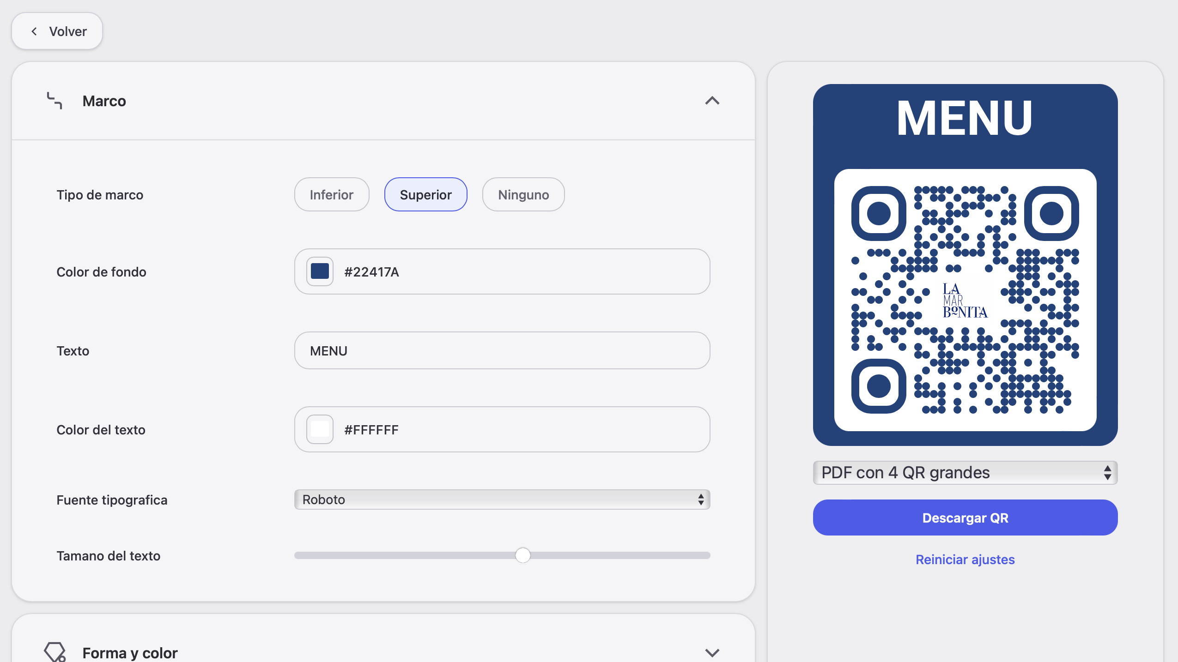The height and width of the screenshot is (662, 1178).
Task: Click the Reiniciar ajustes link
Action: [x=965, y=560]
